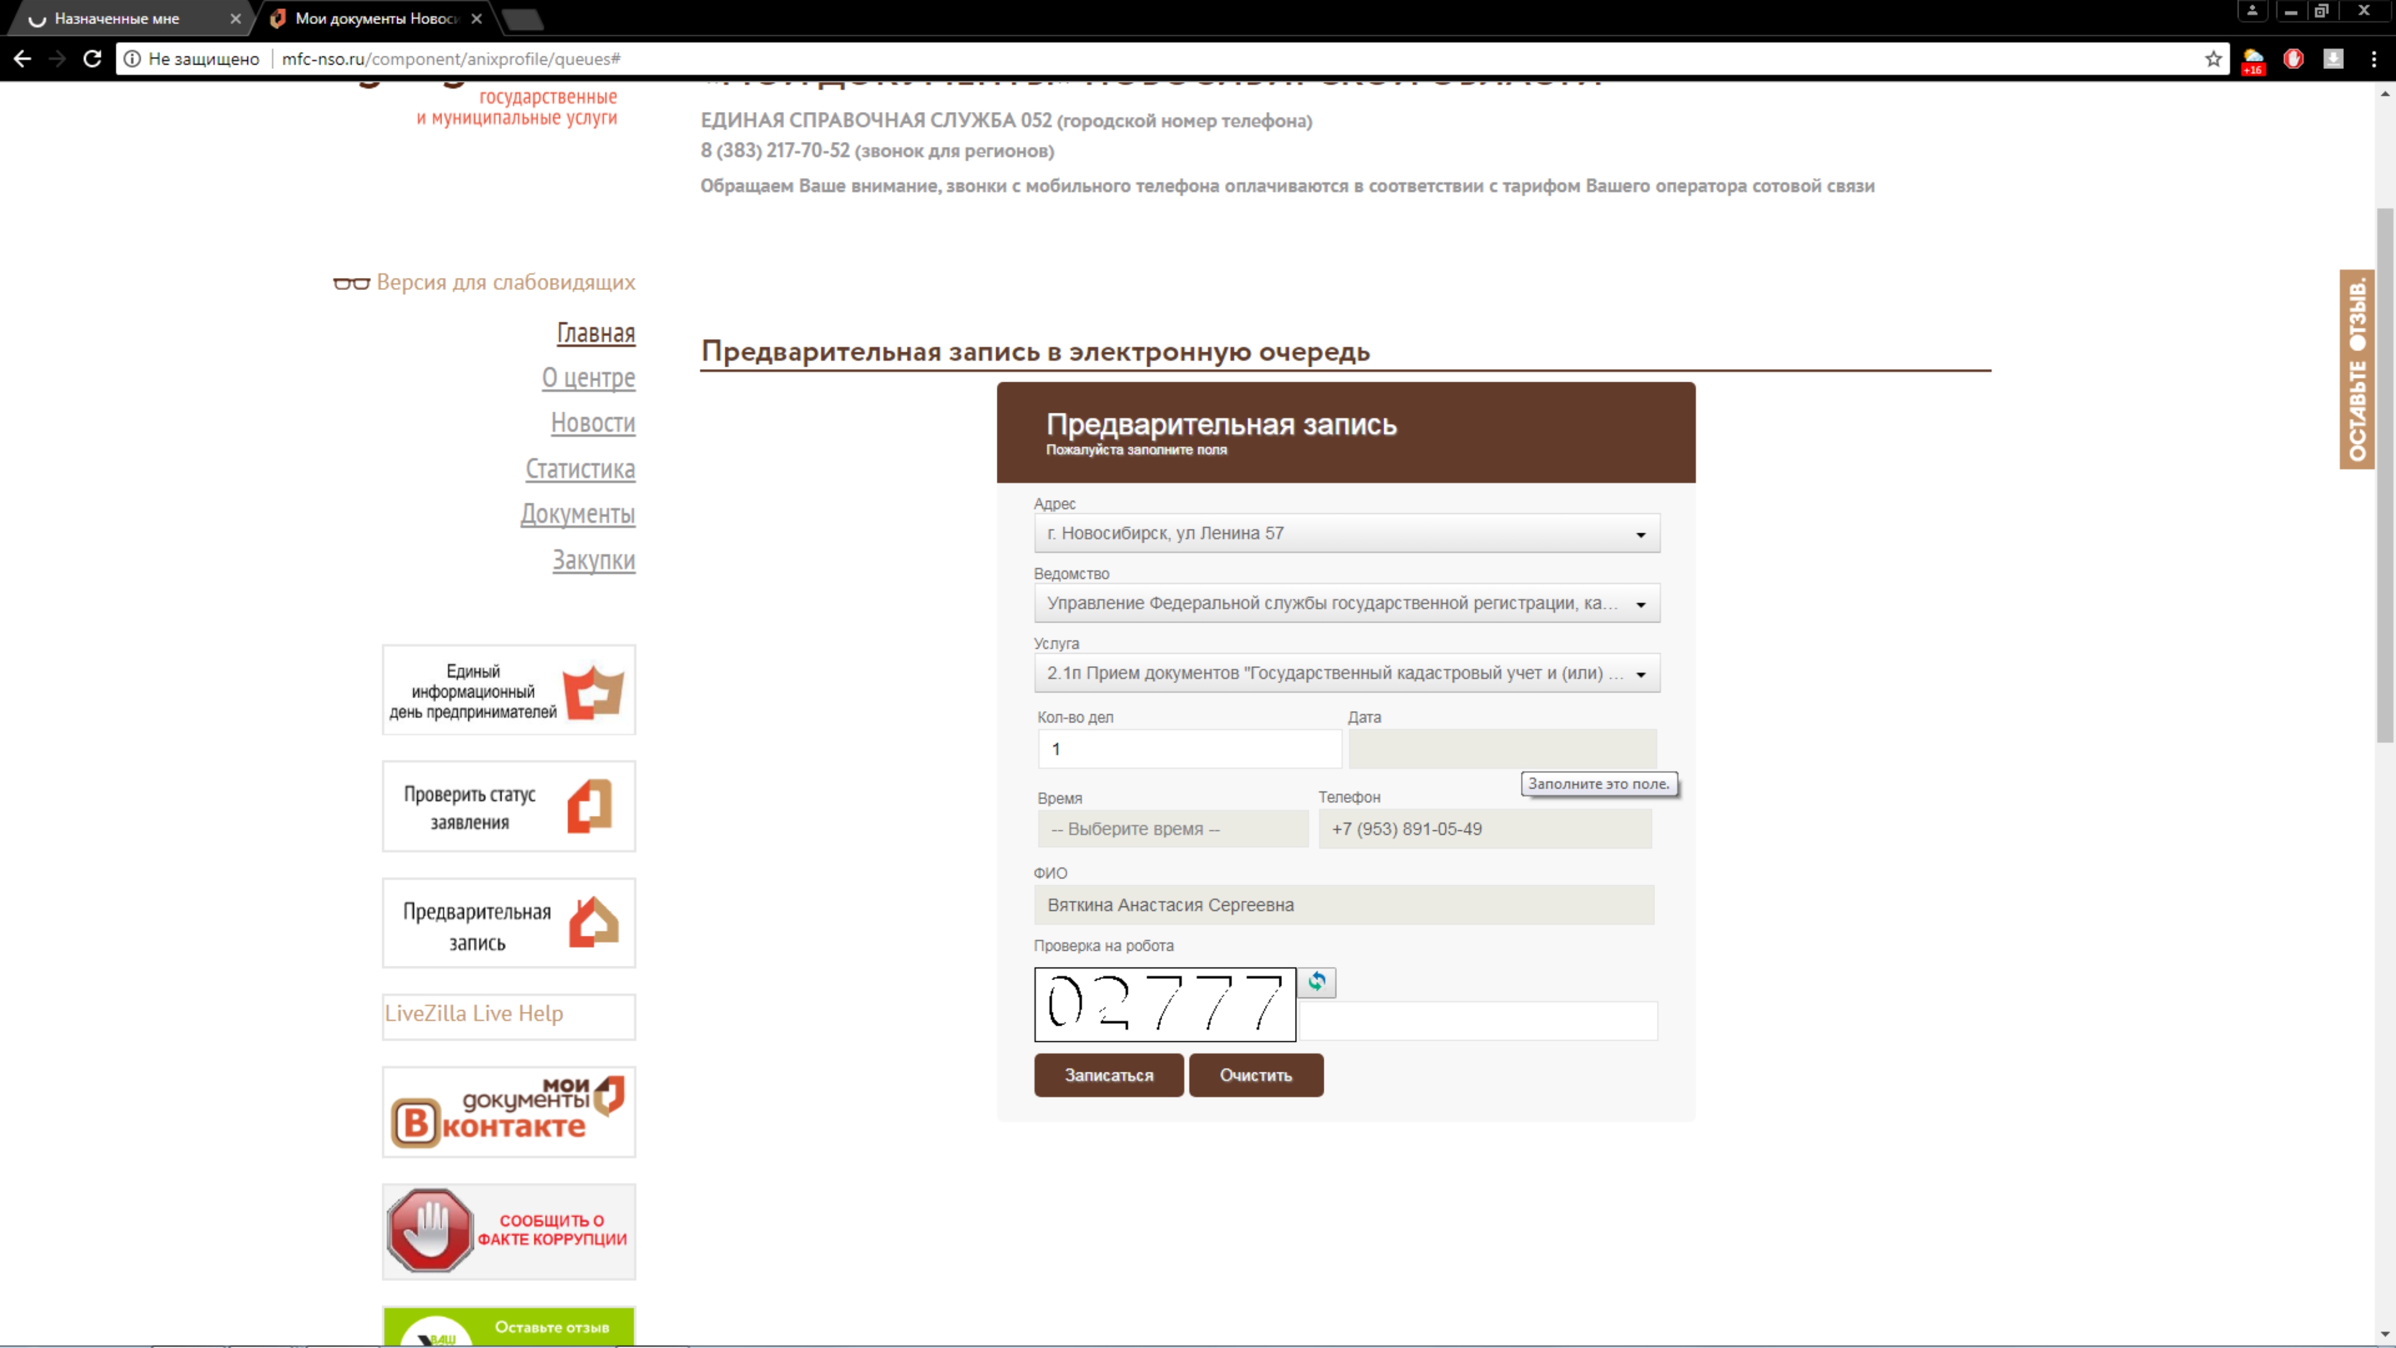This screenshot has width=2396, height=1348.
Task: Close the 'Назначенные мне' tab
Action: point(235,19)
